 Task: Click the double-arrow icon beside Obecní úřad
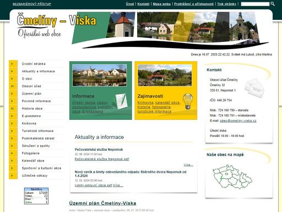pyautogui.click(x=13, y=86)
